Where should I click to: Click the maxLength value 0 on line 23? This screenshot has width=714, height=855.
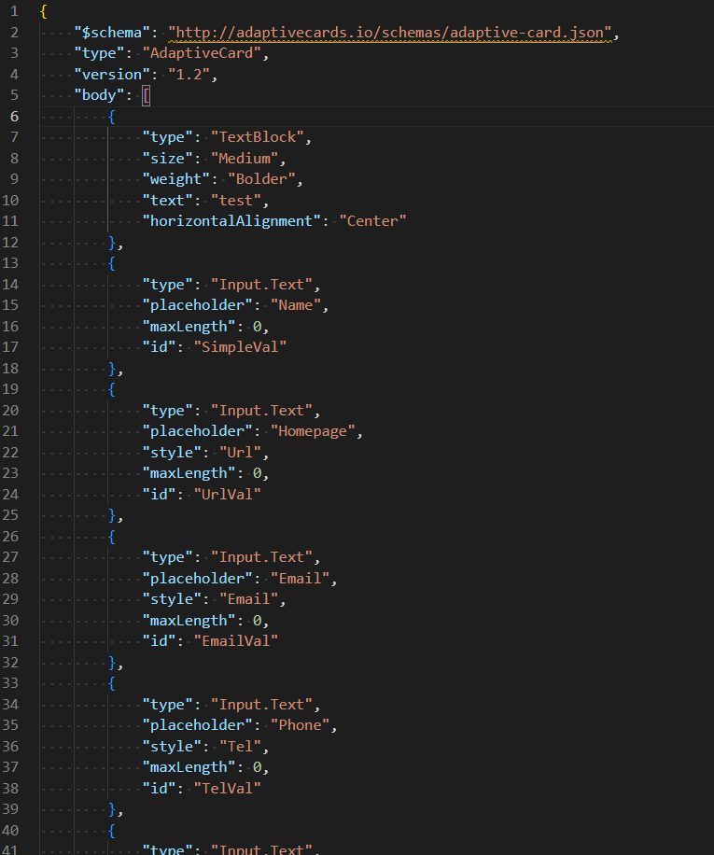pos(258,473)
